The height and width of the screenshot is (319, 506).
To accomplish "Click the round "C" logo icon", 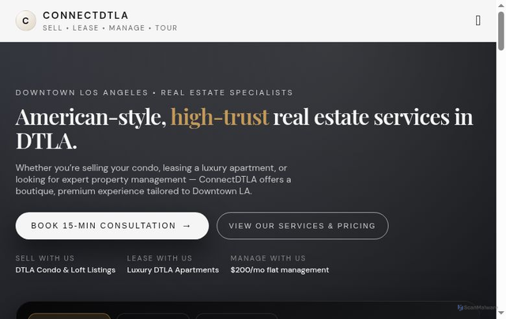I will pyautogui.click(x=26, y=21).
